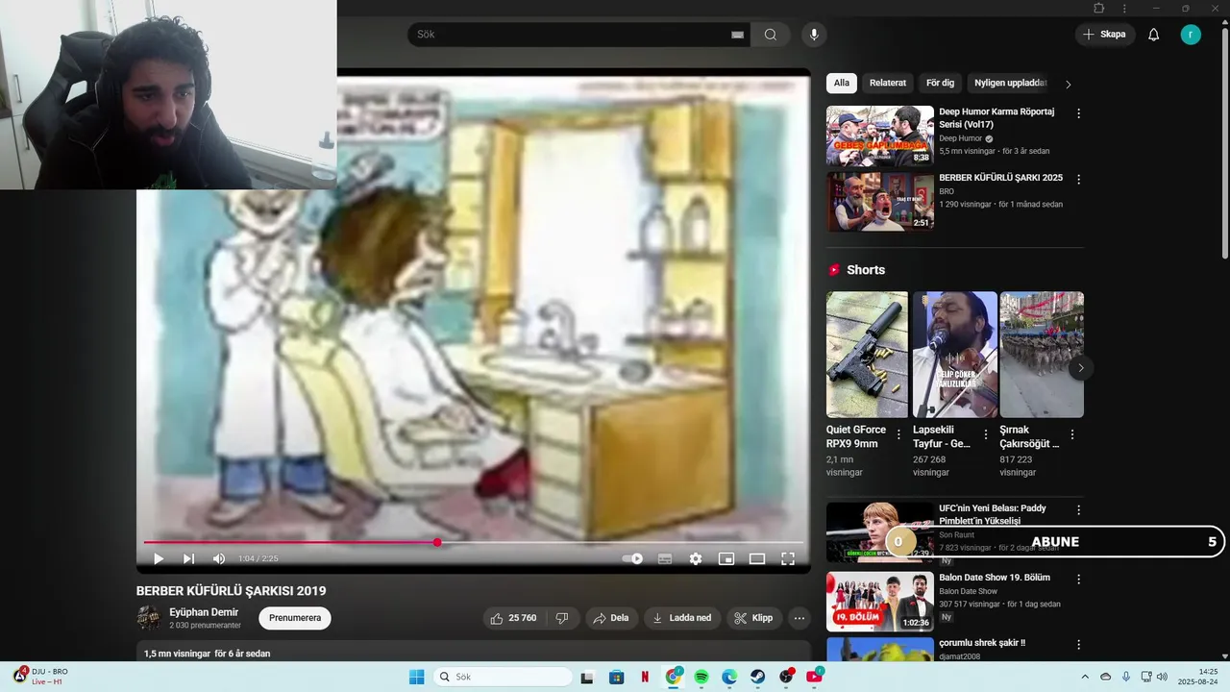The width and height of the screenshot is (1230, 692).
Task: Start voice search with microphone
Action: (x=814, y=35)
